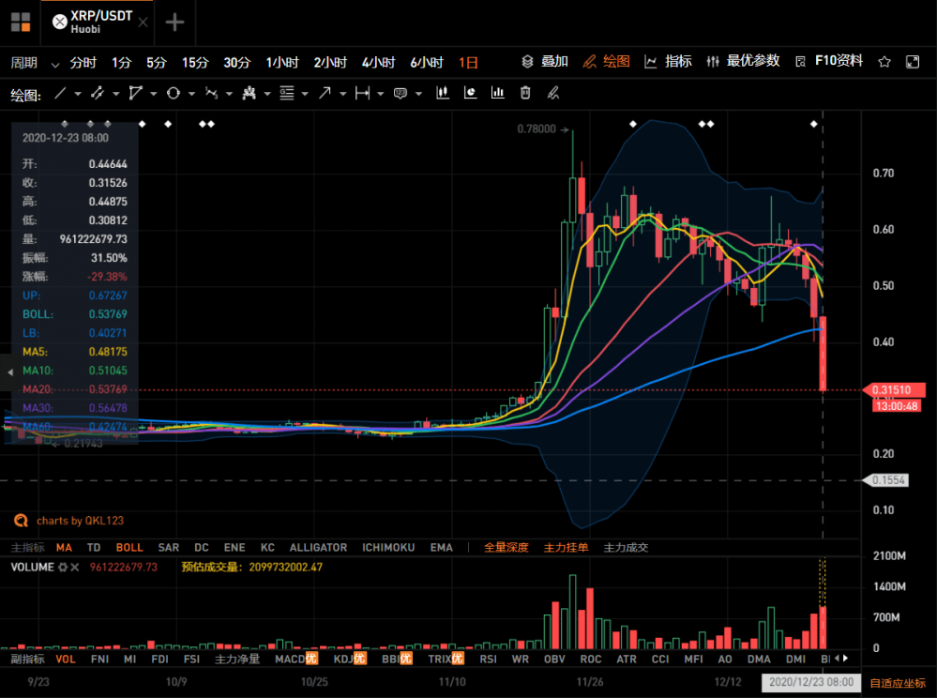This screenshot has width=937, height=698.
Task: Toggle 自适应坐标 adaptive coordinates mode
Action: 897,682
